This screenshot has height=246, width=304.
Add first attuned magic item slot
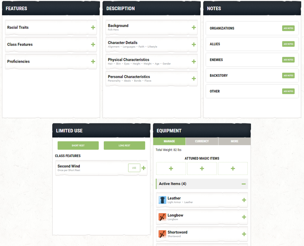tap(171, 168)
